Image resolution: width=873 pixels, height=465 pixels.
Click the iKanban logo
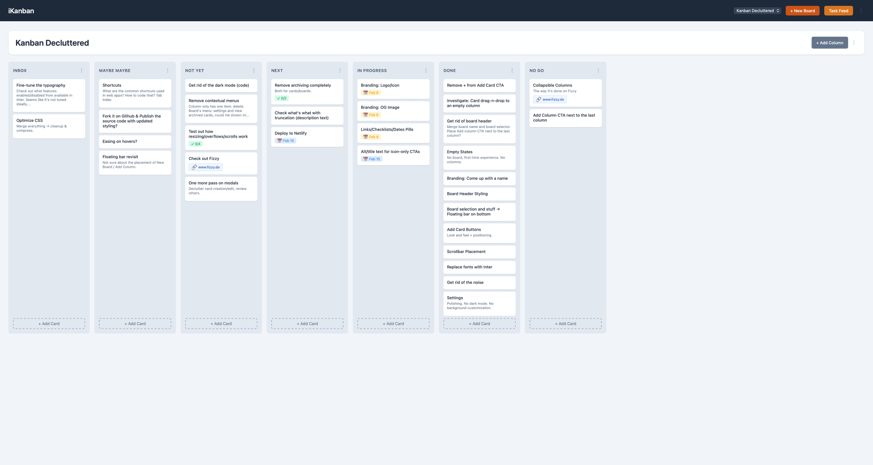click(21, 11)
